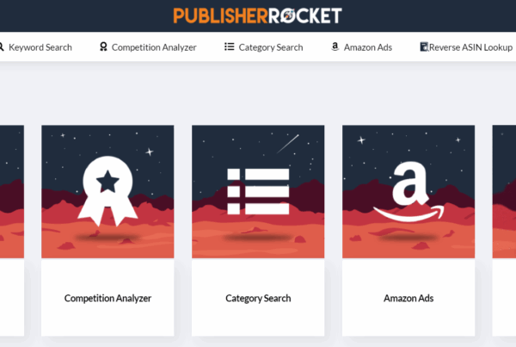Click the magnifier icon beside Keyword Search
The height and width of the screenshot is (347, 516).
coord(2,46)
